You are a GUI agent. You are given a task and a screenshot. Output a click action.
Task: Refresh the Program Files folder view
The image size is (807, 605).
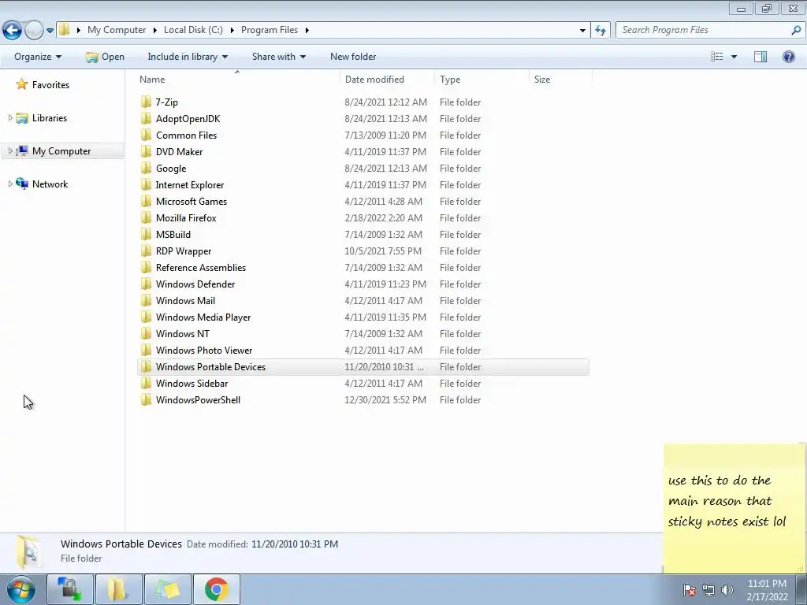click(601, 30)
